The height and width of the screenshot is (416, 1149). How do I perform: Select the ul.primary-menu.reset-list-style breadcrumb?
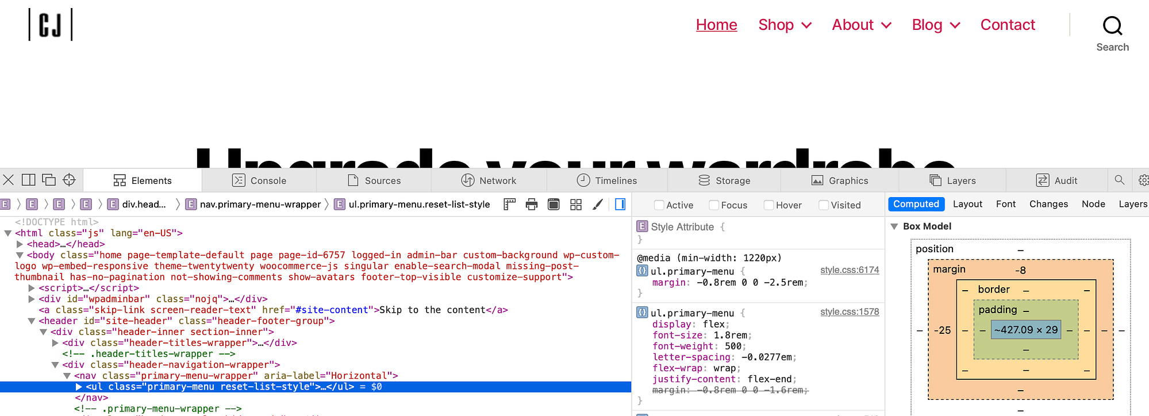point(413,204)
